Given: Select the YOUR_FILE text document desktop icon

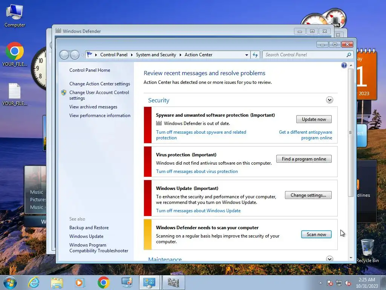Looking at the screenshot, I should coord(15,94).
